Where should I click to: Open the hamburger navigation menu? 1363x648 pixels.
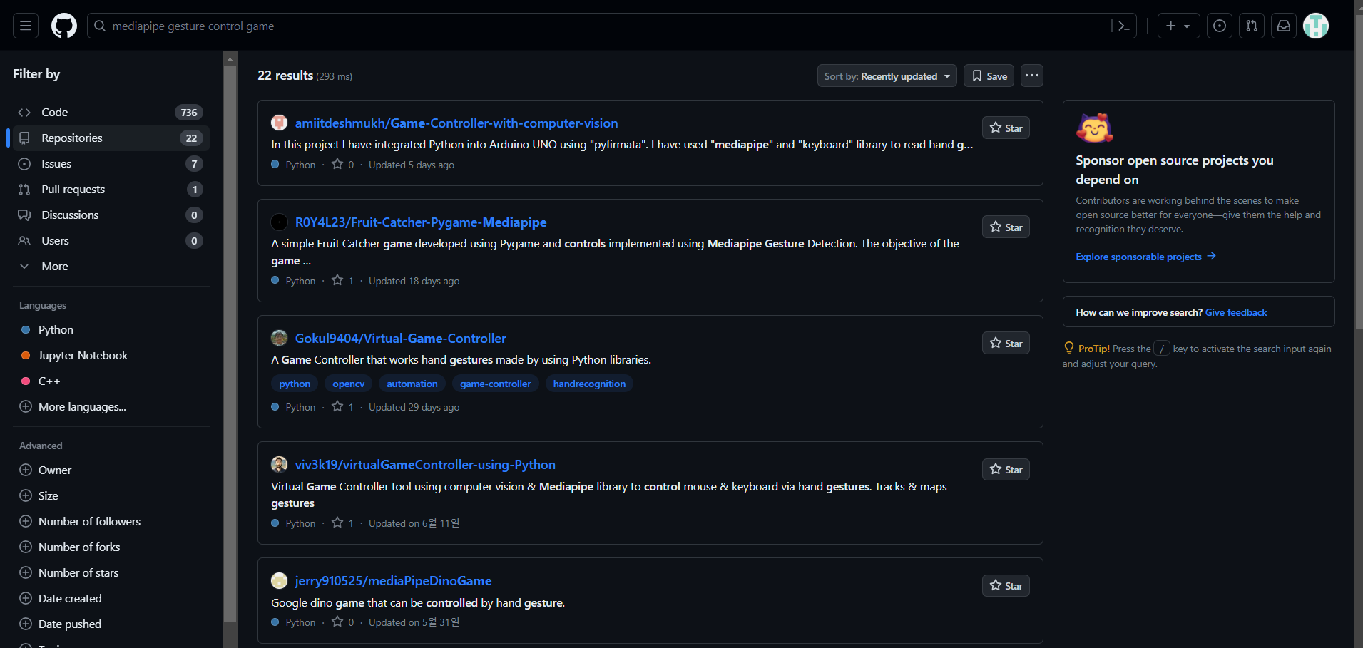pyautogui.click(x=26, y=26)
